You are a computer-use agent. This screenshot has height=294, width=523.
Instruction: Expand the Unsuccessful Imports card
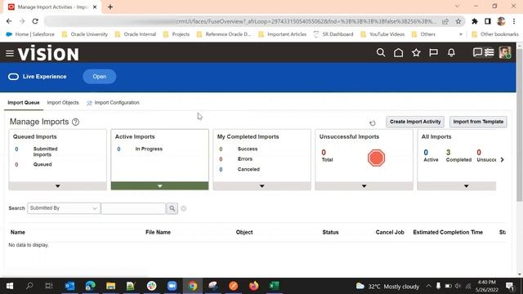pyautogui.click(x=364, y=186)
